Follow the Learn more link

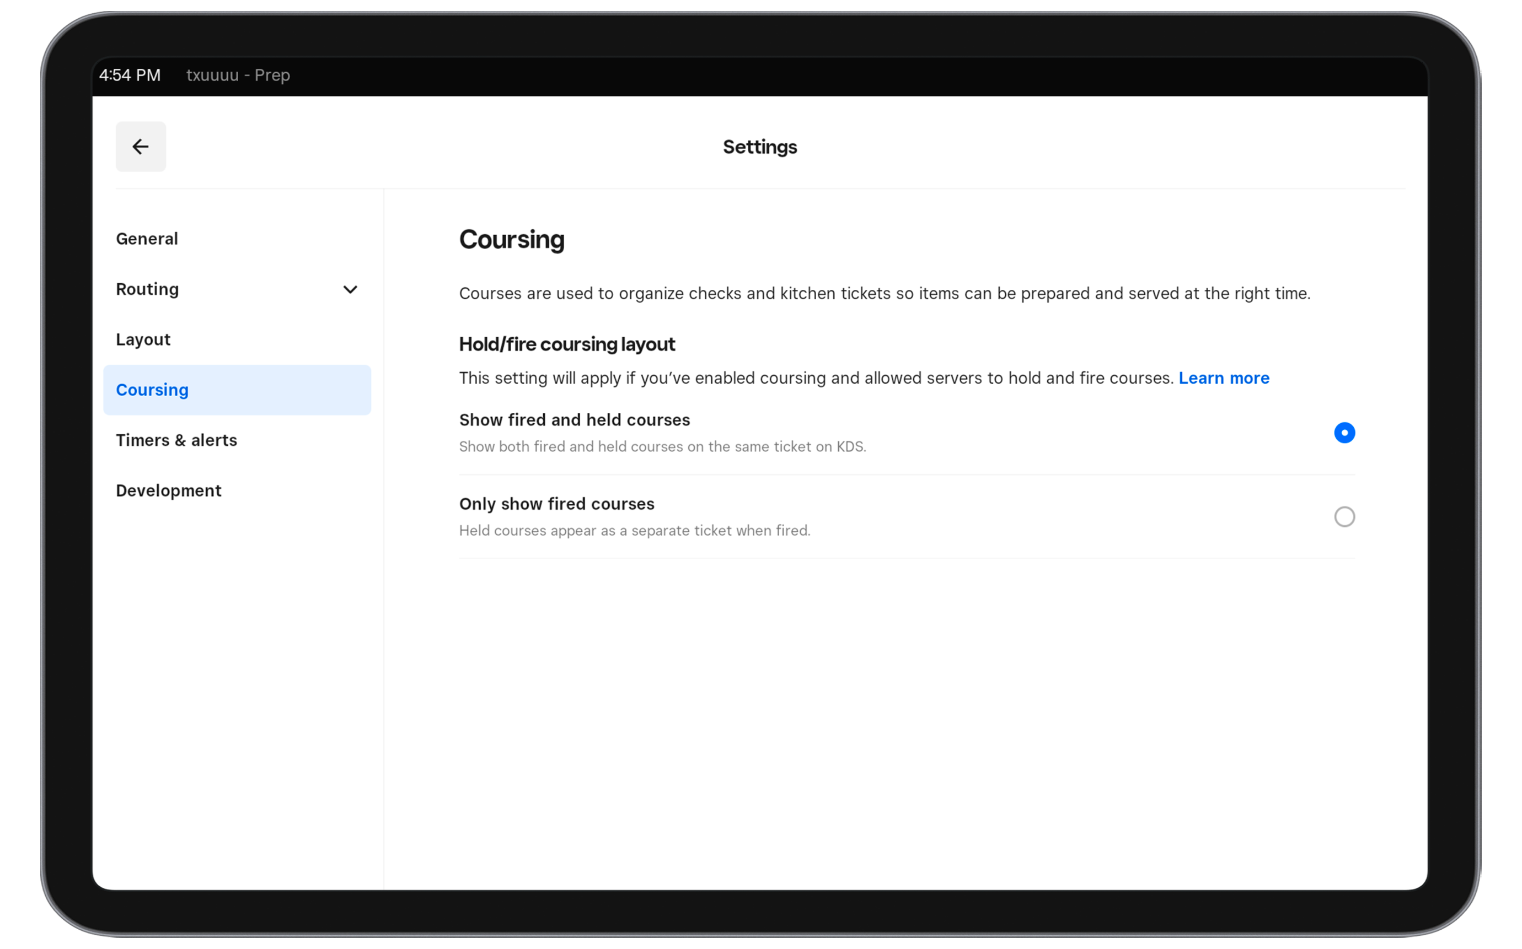tap(1224, 378)
